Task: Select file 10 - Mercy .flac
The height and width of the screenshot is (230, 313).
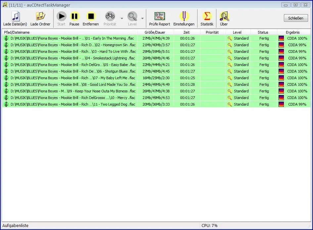Action: click(x=73, y=98)
